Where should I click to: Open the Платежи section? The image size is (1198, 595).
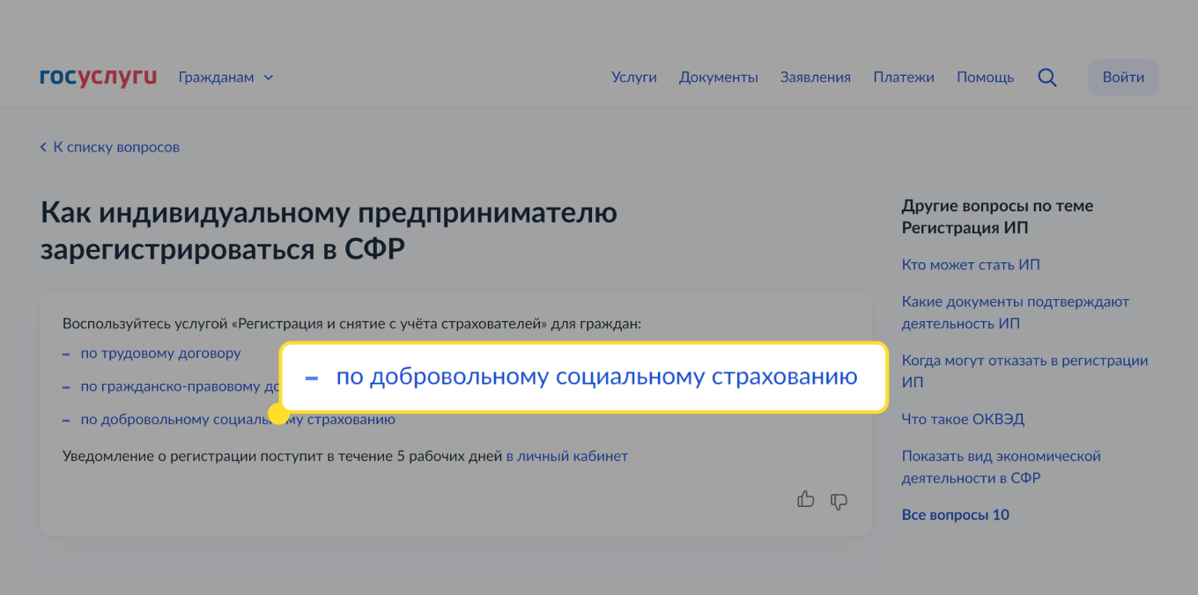pos(904,77)
